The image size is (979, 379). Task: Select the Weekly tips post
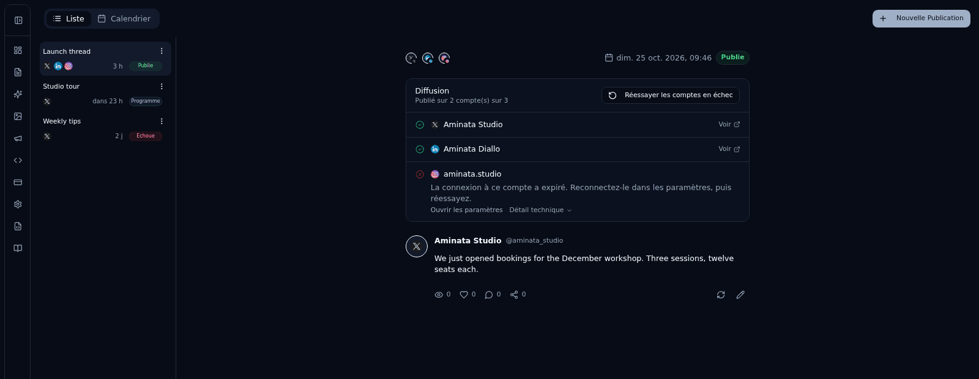click(105, 128)
